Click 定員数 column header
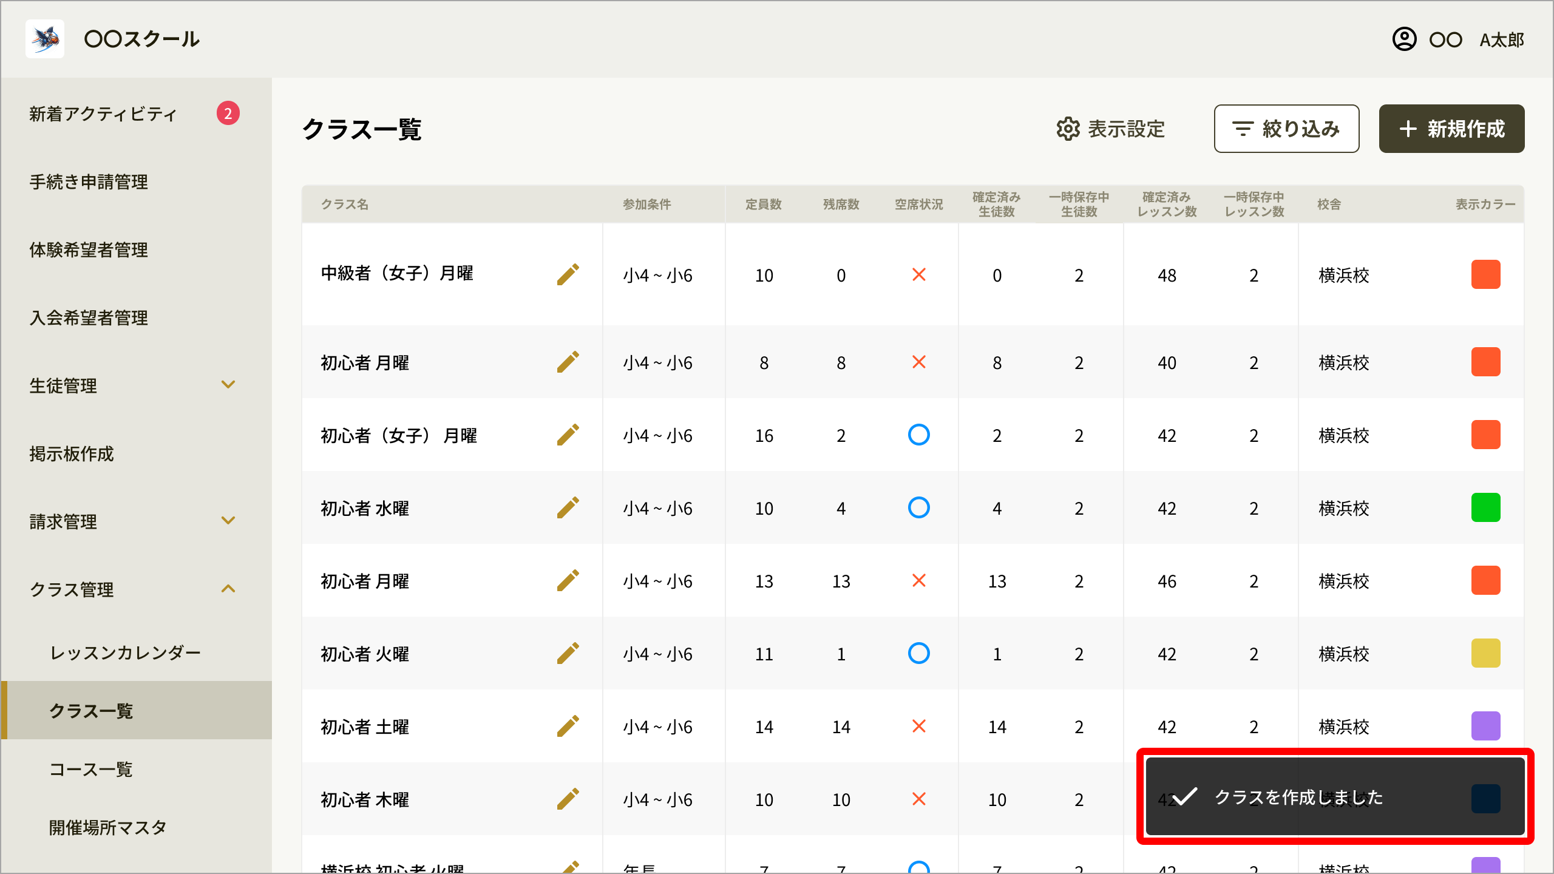The image size is (1554, 874). [764, 205]
